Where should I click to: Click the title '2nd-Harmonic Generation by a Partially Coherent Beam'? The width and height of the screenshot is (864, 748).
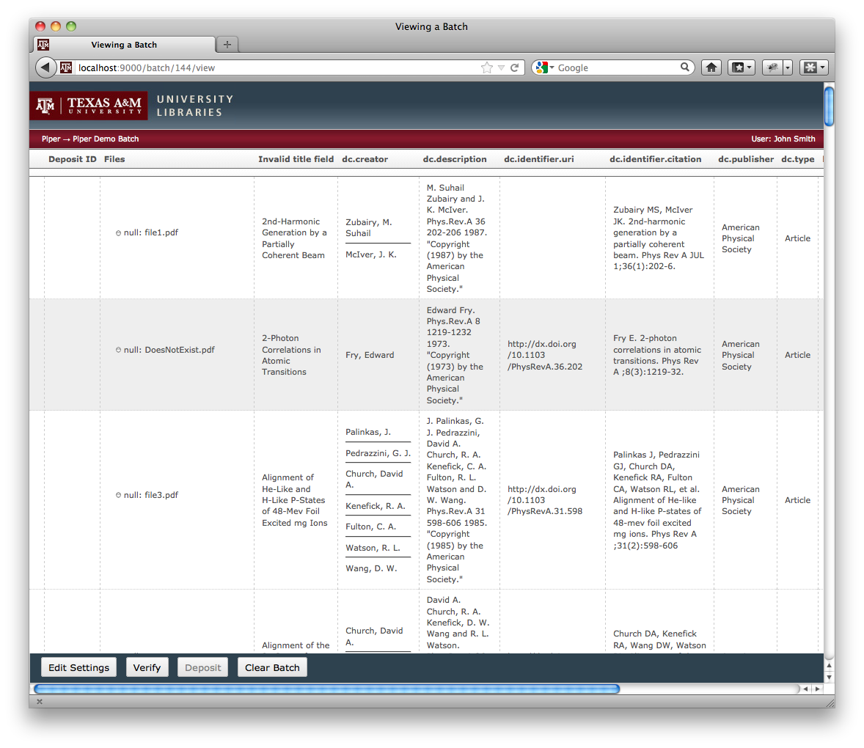(294, 238)
